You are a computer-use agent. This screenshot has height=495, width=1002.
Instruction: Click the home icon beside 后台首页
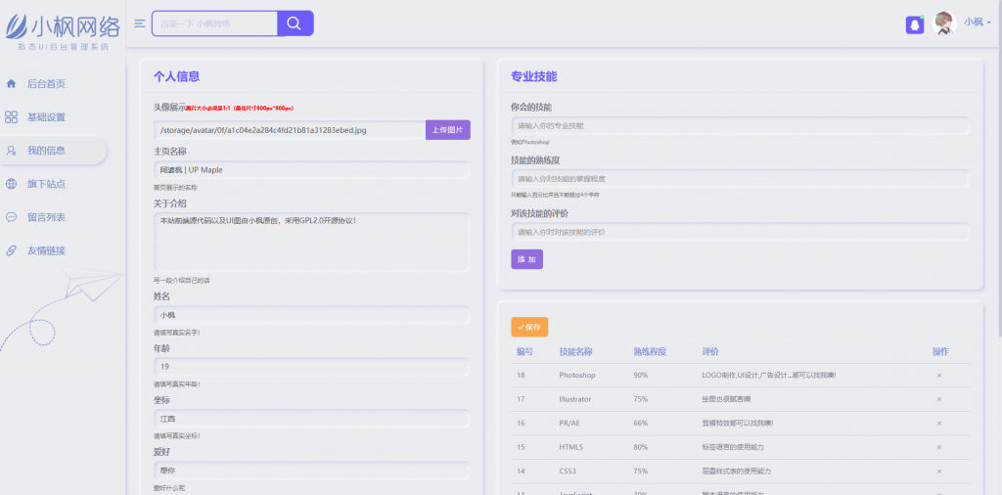point(11,84)
